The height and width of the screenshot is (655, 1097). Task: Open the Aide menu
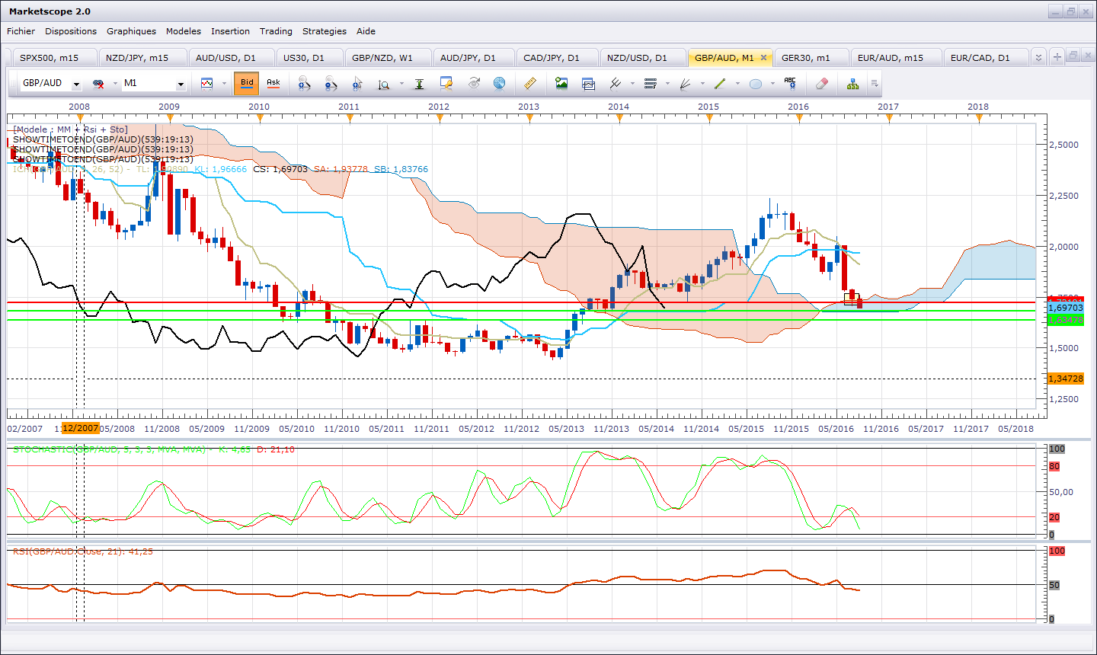366,31
